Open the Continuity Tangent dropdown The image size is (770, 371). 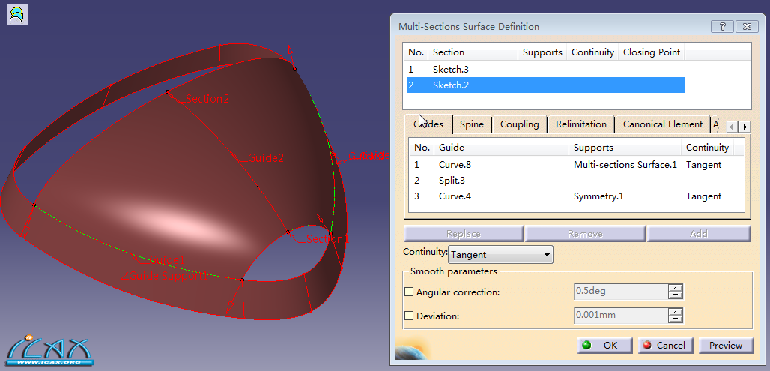coord(500,255)
